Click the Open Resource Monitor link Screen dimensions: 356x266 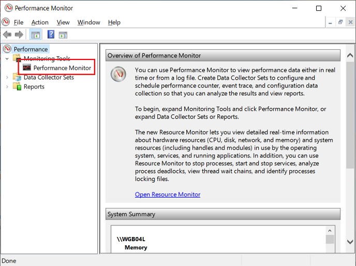(168, 195)
